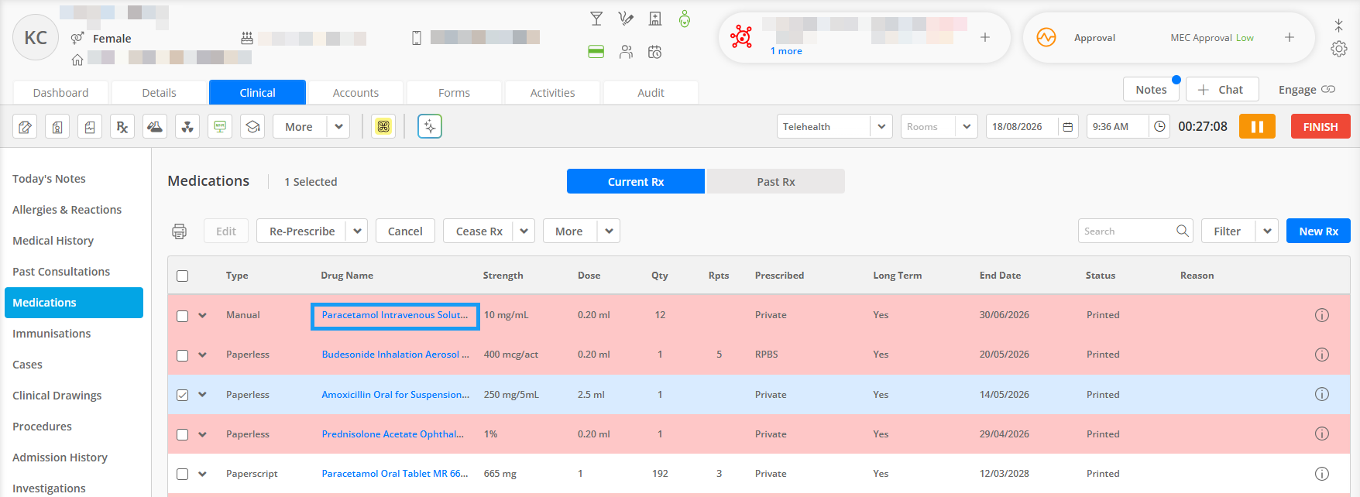The height and width of the screenshot is (497, 1360).
Task: Click the red virus alert icon
Action: [x=741, y=36]
